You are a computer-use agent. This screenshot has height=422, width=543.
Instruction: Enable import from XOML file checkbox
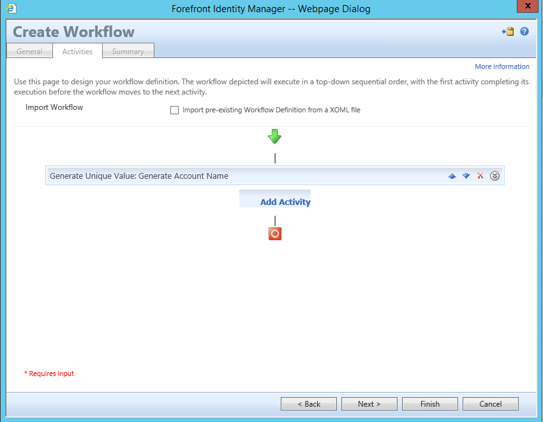point(175,110)
